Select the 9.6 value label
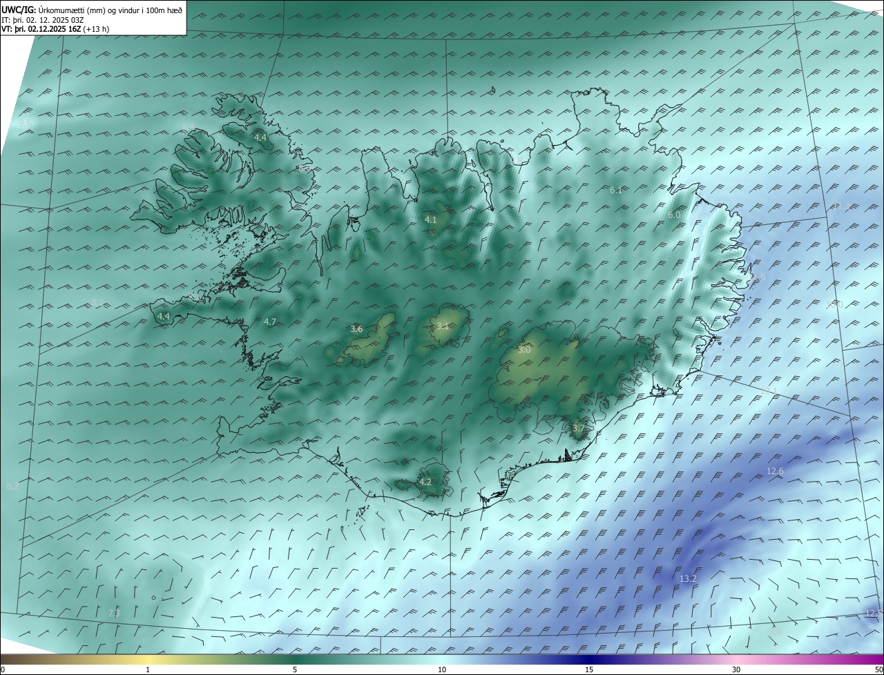Image resolution: width=884 pixels, height=675 pixels. (25, 123)
